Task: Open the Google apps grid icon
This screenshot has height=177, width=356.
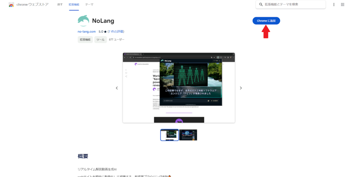Action: coord(342,5)
